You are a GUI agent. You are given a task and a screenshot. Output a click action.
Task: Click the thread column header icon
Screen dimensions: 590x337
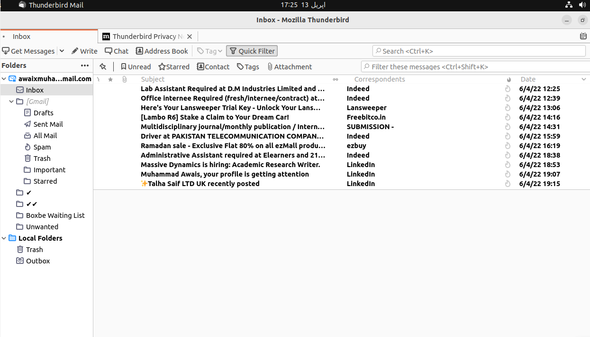[99, 79]
